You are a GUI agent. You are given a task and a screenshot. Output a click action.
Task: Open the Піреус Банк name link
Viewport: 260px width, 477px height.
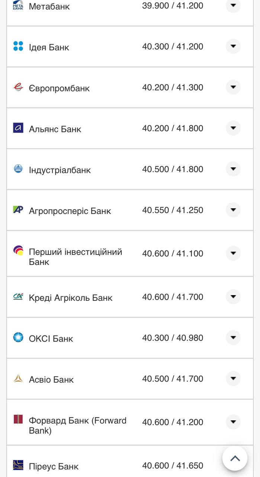click(54, 466)
